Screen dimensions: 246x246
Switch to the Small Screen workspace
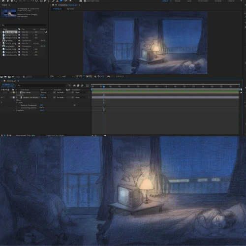coord(203,1)
